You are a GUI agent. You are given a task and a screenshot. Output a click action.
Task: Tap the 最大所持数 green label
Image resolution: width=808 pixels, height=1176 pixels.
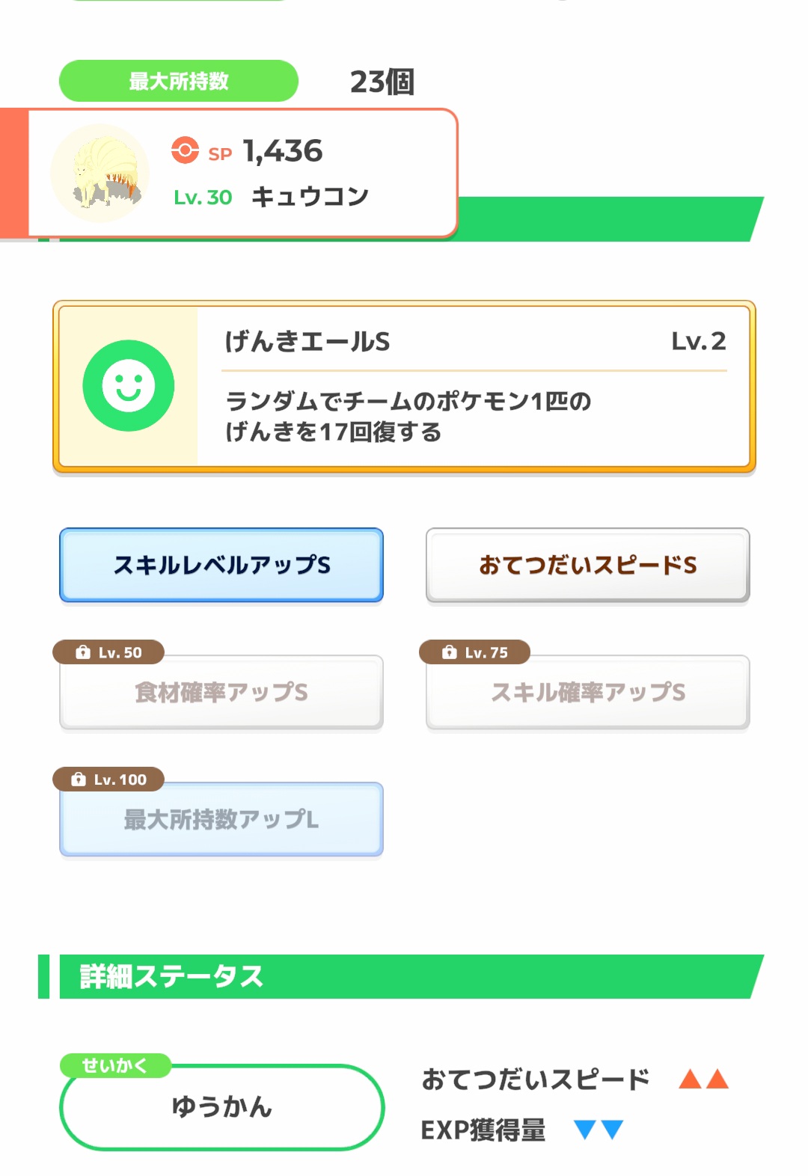pos(179,81)
